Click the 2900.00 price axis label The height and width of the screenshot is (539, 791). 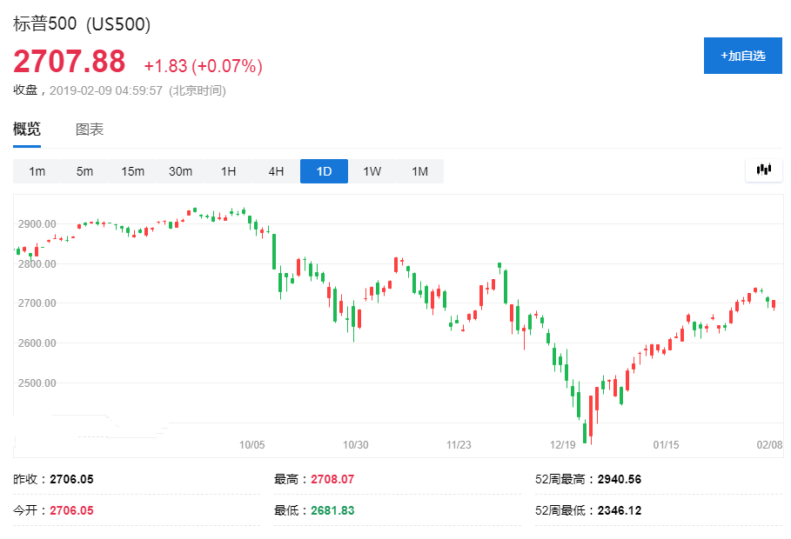tap(37, 224)
